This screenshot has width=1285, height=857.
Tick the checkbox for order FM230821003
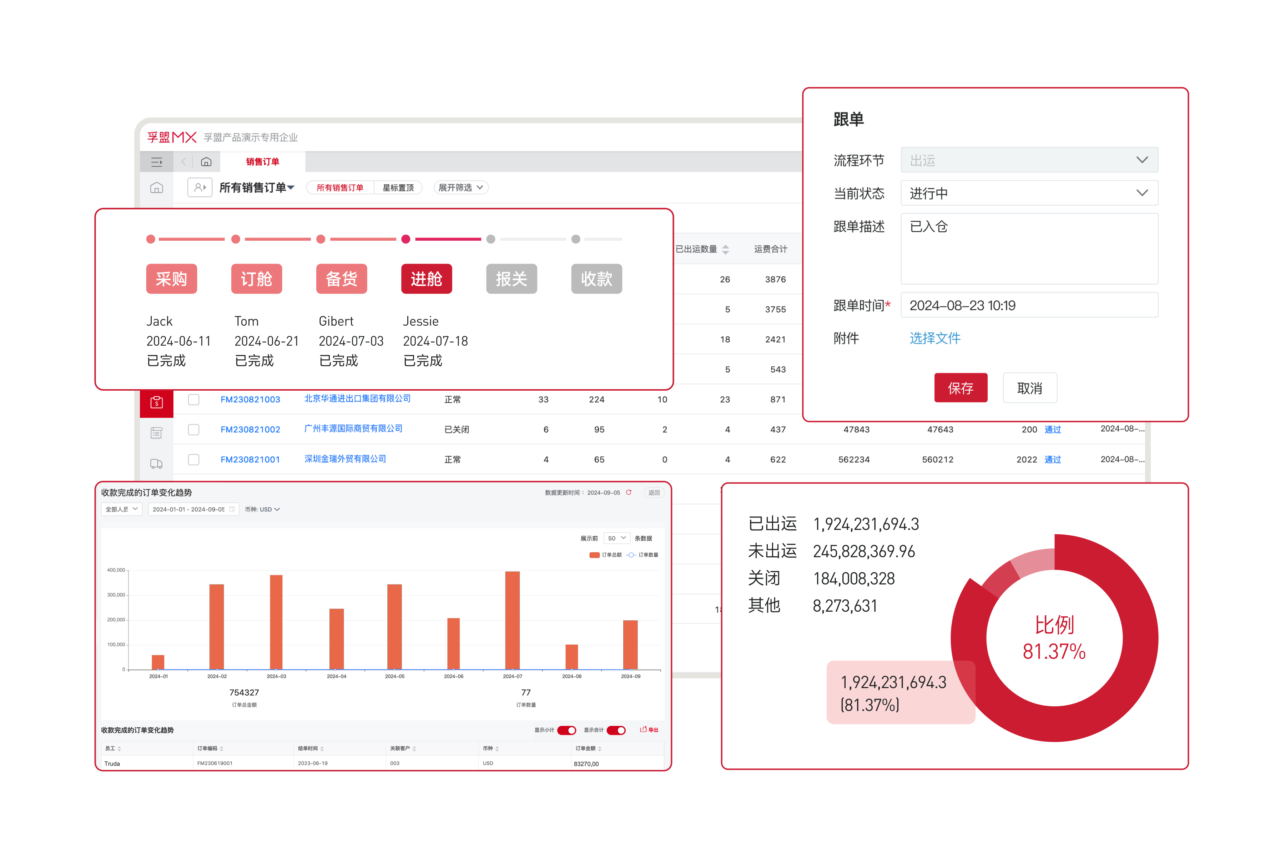pos(193,400)
